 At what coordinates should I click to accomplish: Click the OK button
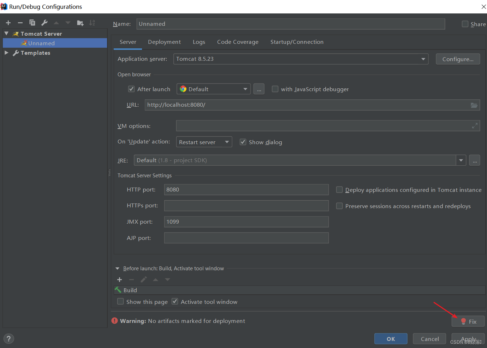click(391, 339)
